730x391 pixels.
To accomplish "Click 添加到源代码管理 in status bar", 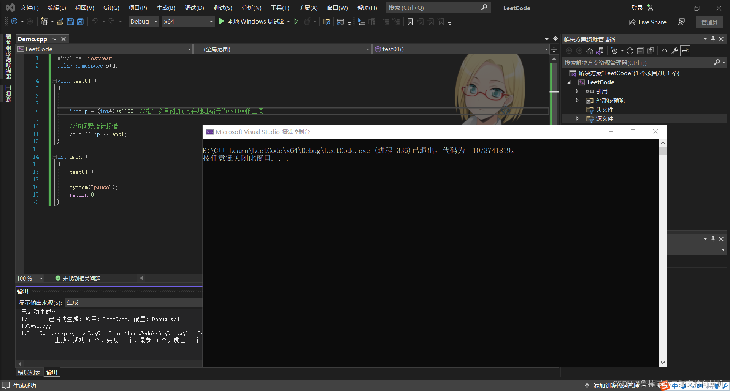I will tap(616, 386).
